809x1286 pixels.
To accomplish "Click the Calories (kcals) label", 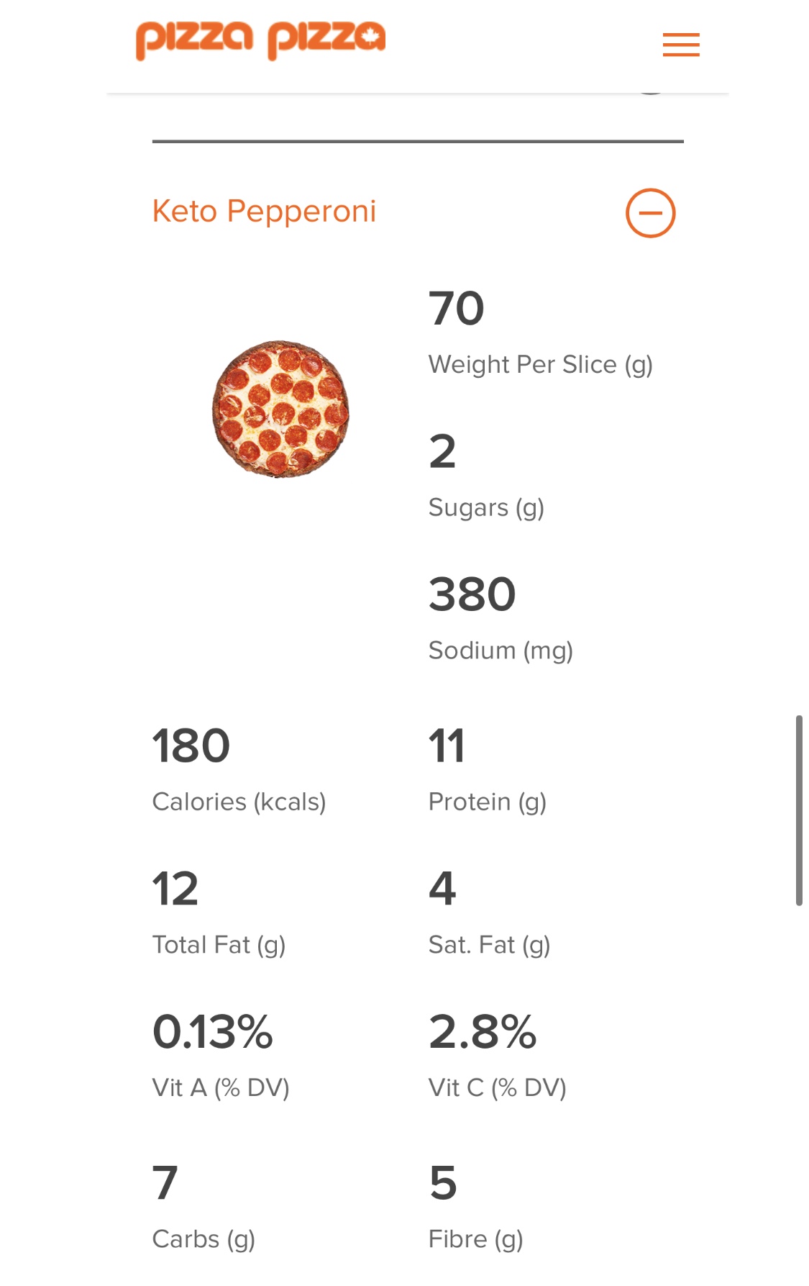I will (x=239, y=802).
